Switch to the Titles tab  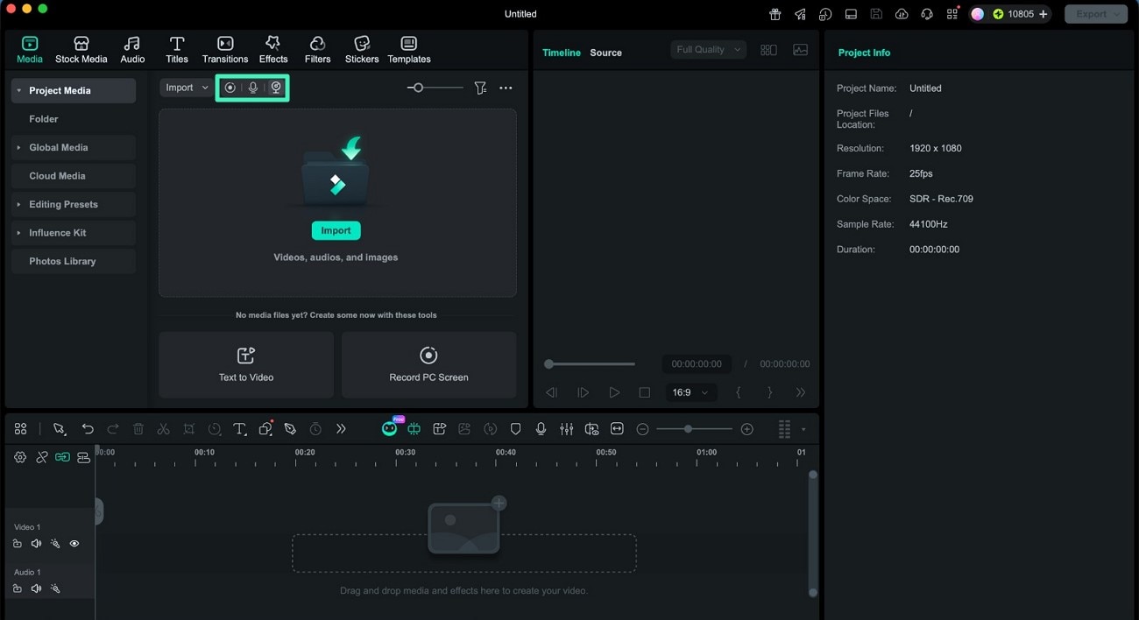tap(177, 50)
